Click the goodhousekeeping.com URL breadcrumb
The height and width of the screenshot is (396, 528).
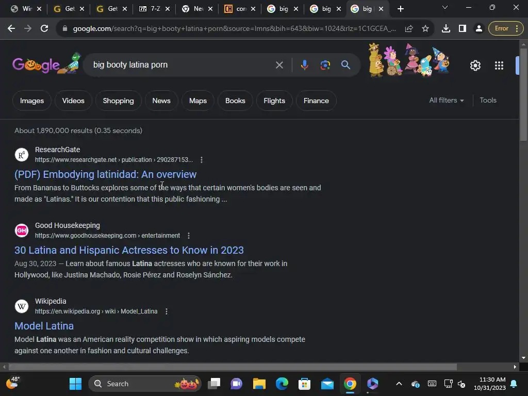point(107,235)
